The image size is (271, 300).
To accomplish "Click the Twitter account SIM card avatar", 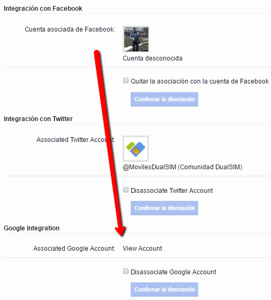I will coord(136,149).
